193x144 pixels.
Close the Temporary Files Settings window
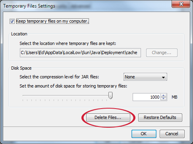click(181, 4)
